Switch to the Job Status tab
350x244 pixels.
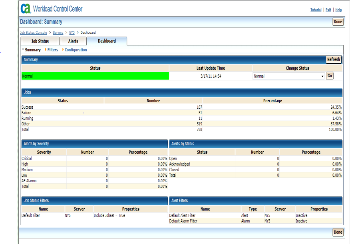[x=40, y=41]
